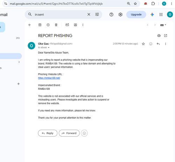Go to the older conversation arrow

[155, 25]
